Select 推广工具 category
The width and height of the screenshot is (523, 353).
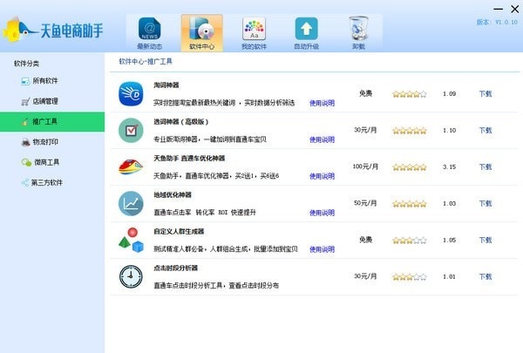point(52,122)
